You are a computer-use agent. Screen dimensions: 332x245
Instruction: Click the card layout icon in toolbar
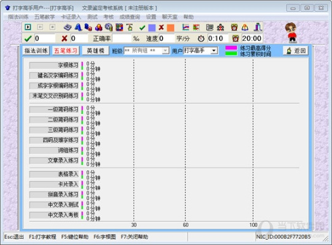coord(210,28)
